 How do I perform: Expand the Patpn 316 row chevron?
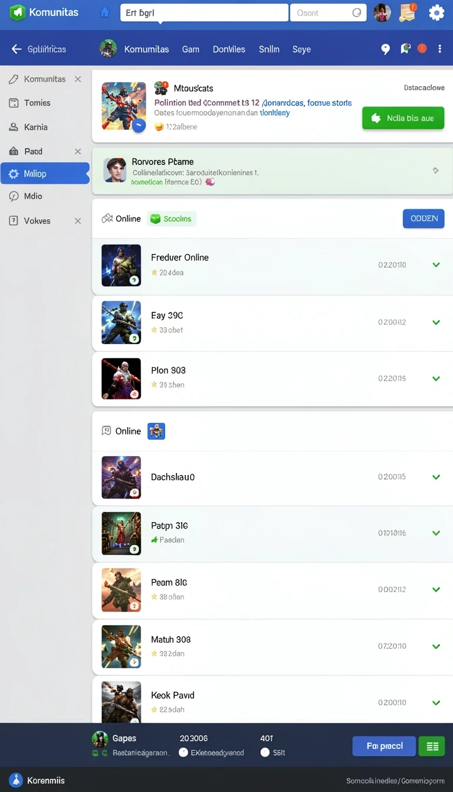tap(436, 533)
